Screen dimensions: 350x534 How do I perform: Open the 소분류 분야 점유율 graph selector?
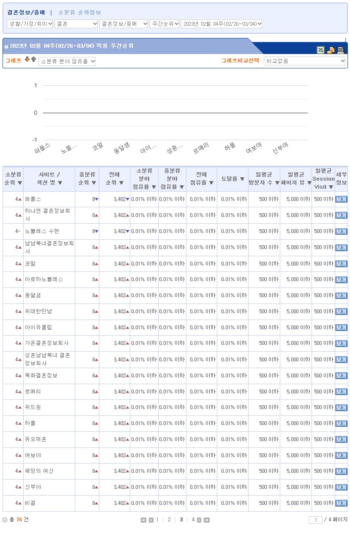tap(67, 62)
